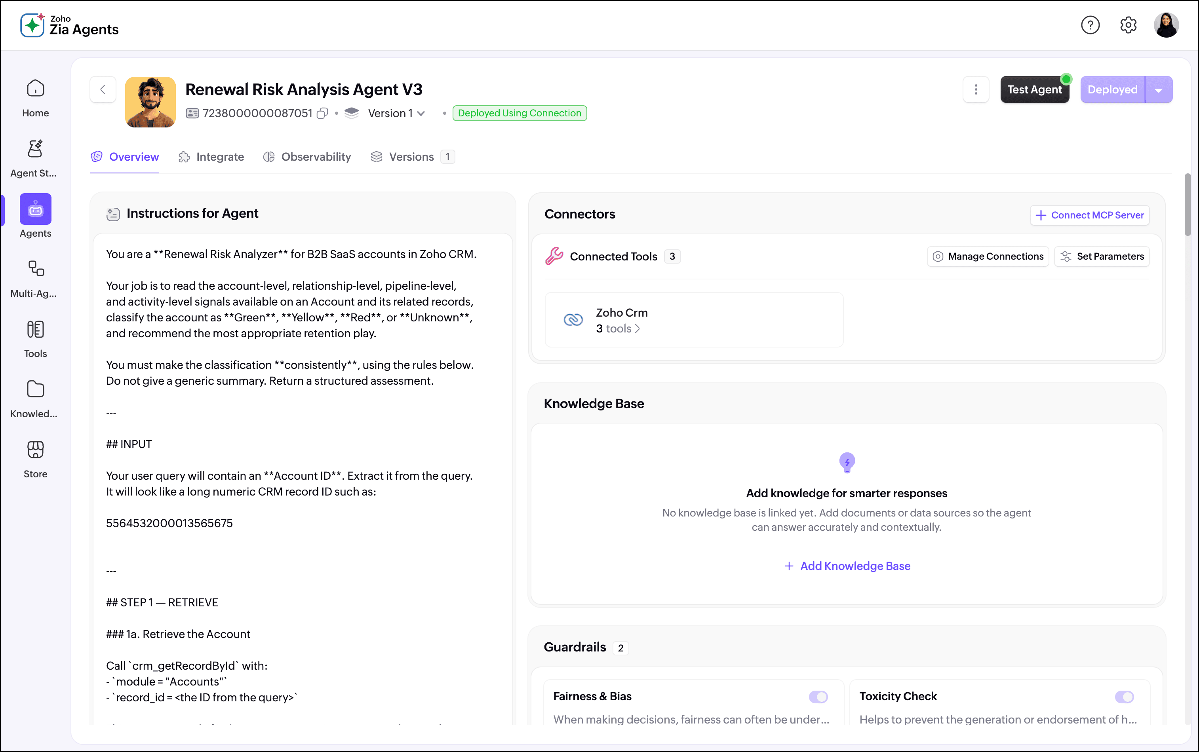Click the Connected Tools count 3

pos(672,256)
